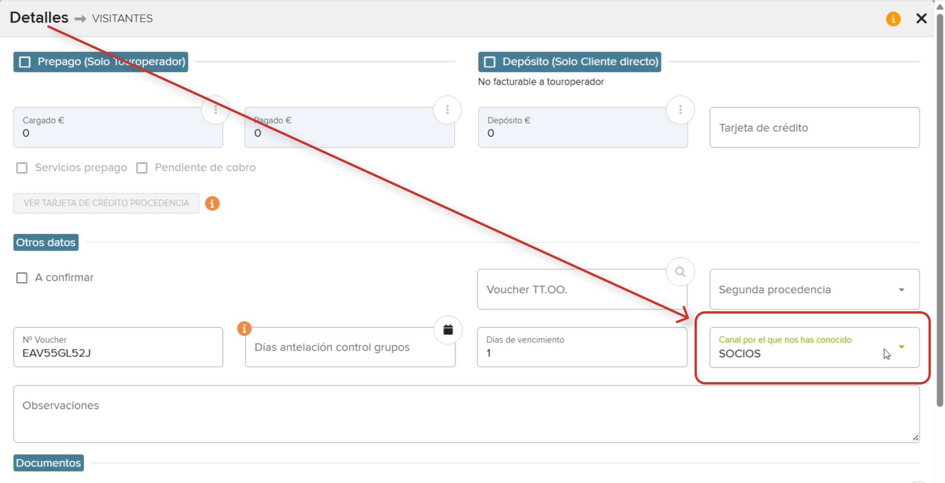
Task: Open calendar icon for Días antelación control grupos
Action: pyautogui.click(x=448, y=330)
